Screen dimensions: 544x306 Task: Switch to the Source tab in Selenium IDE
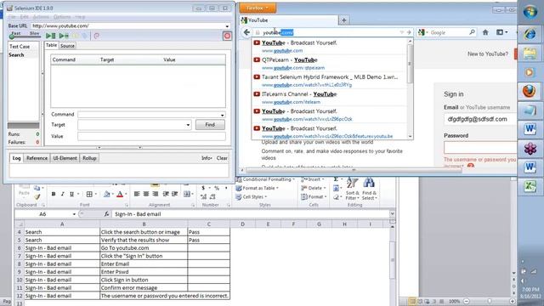point(67,46)
